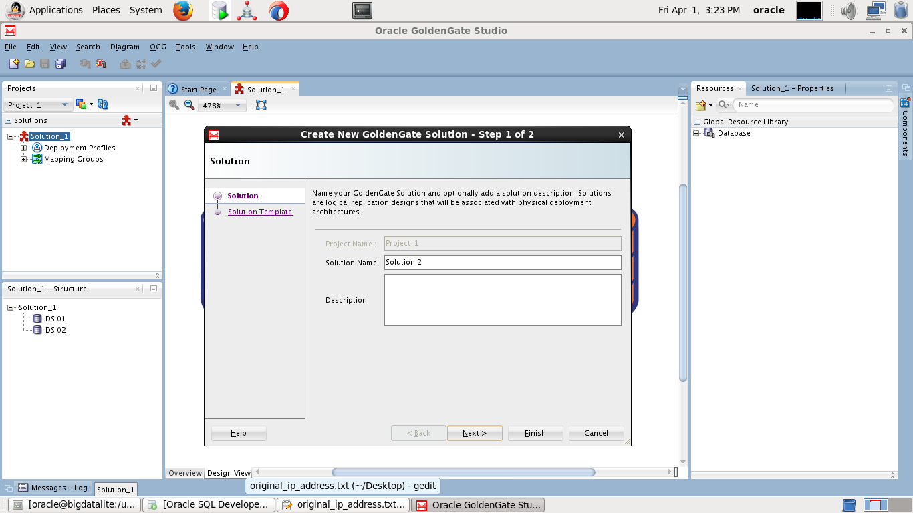Open the File menu
Viewport: 913px width, 513px height.
11,47
